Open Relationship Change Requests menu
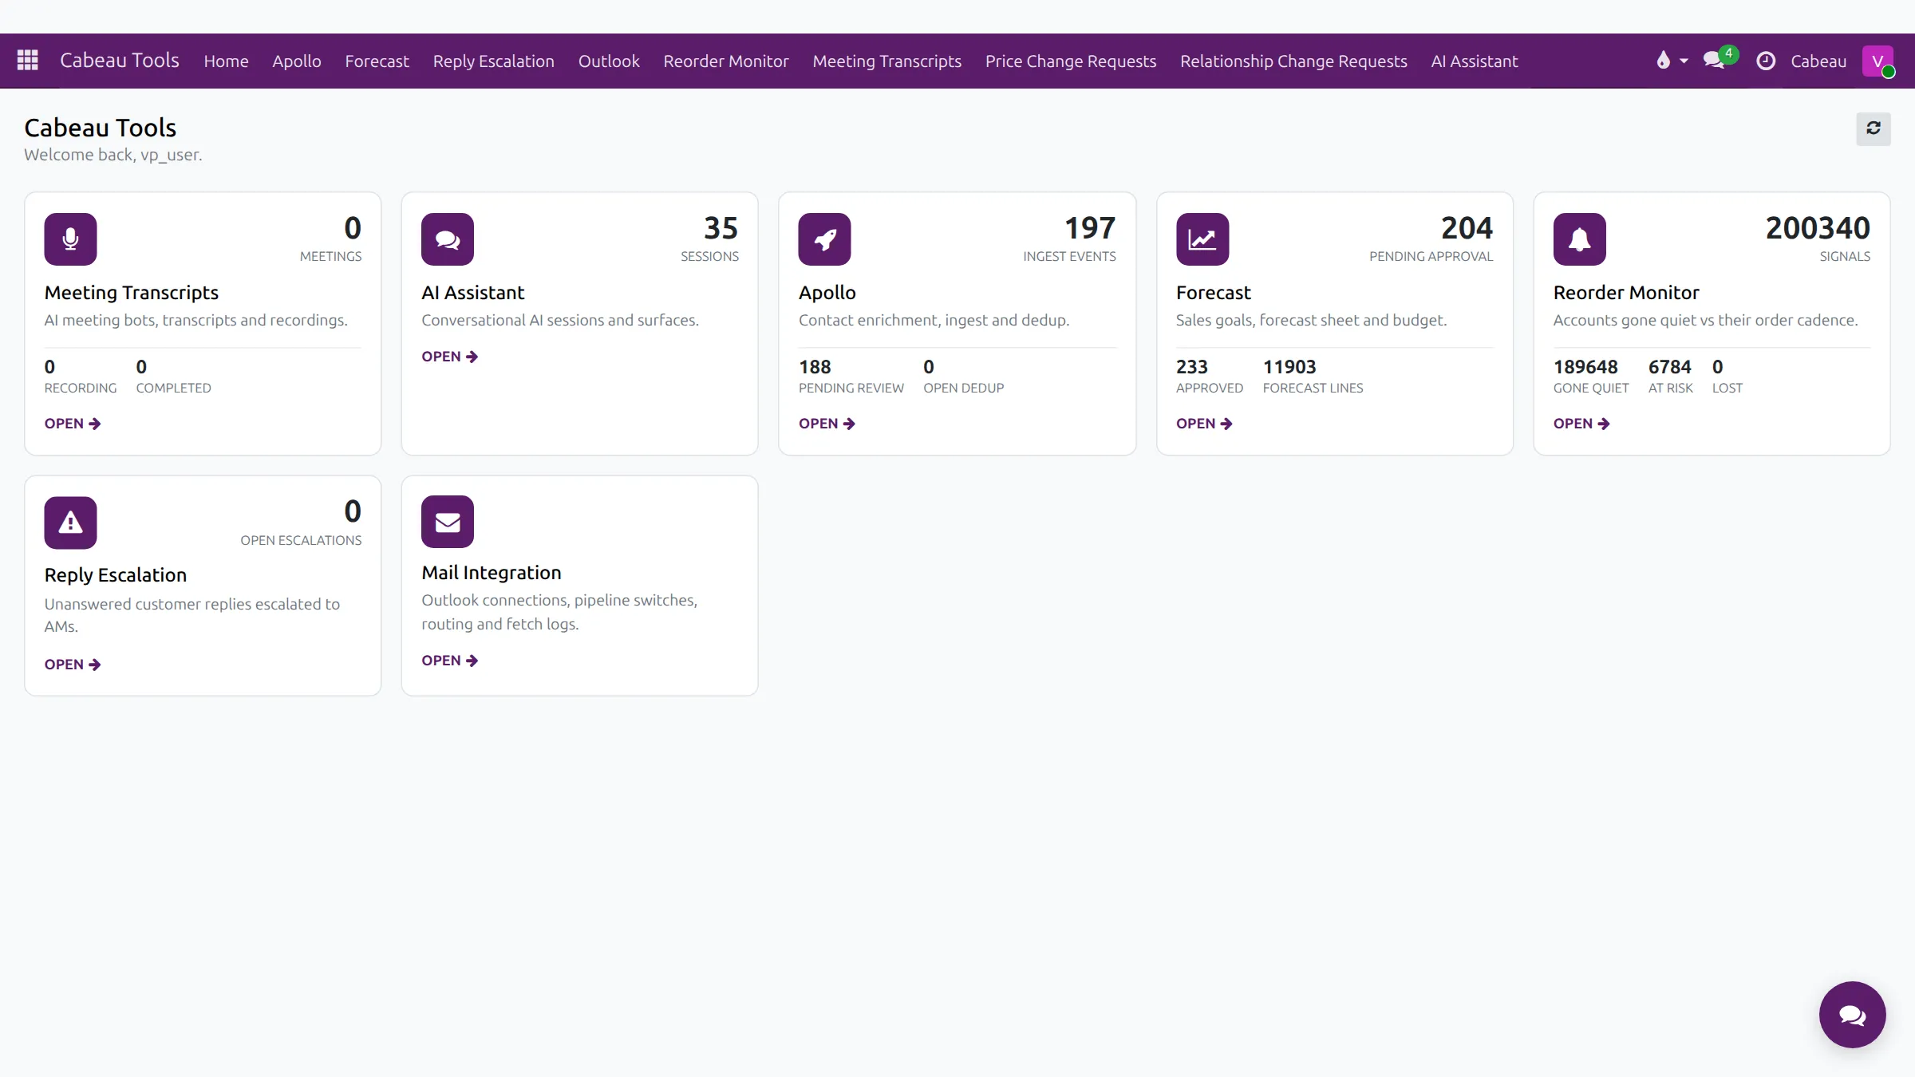1915x1077 pixels. (x=1293, y=61)
